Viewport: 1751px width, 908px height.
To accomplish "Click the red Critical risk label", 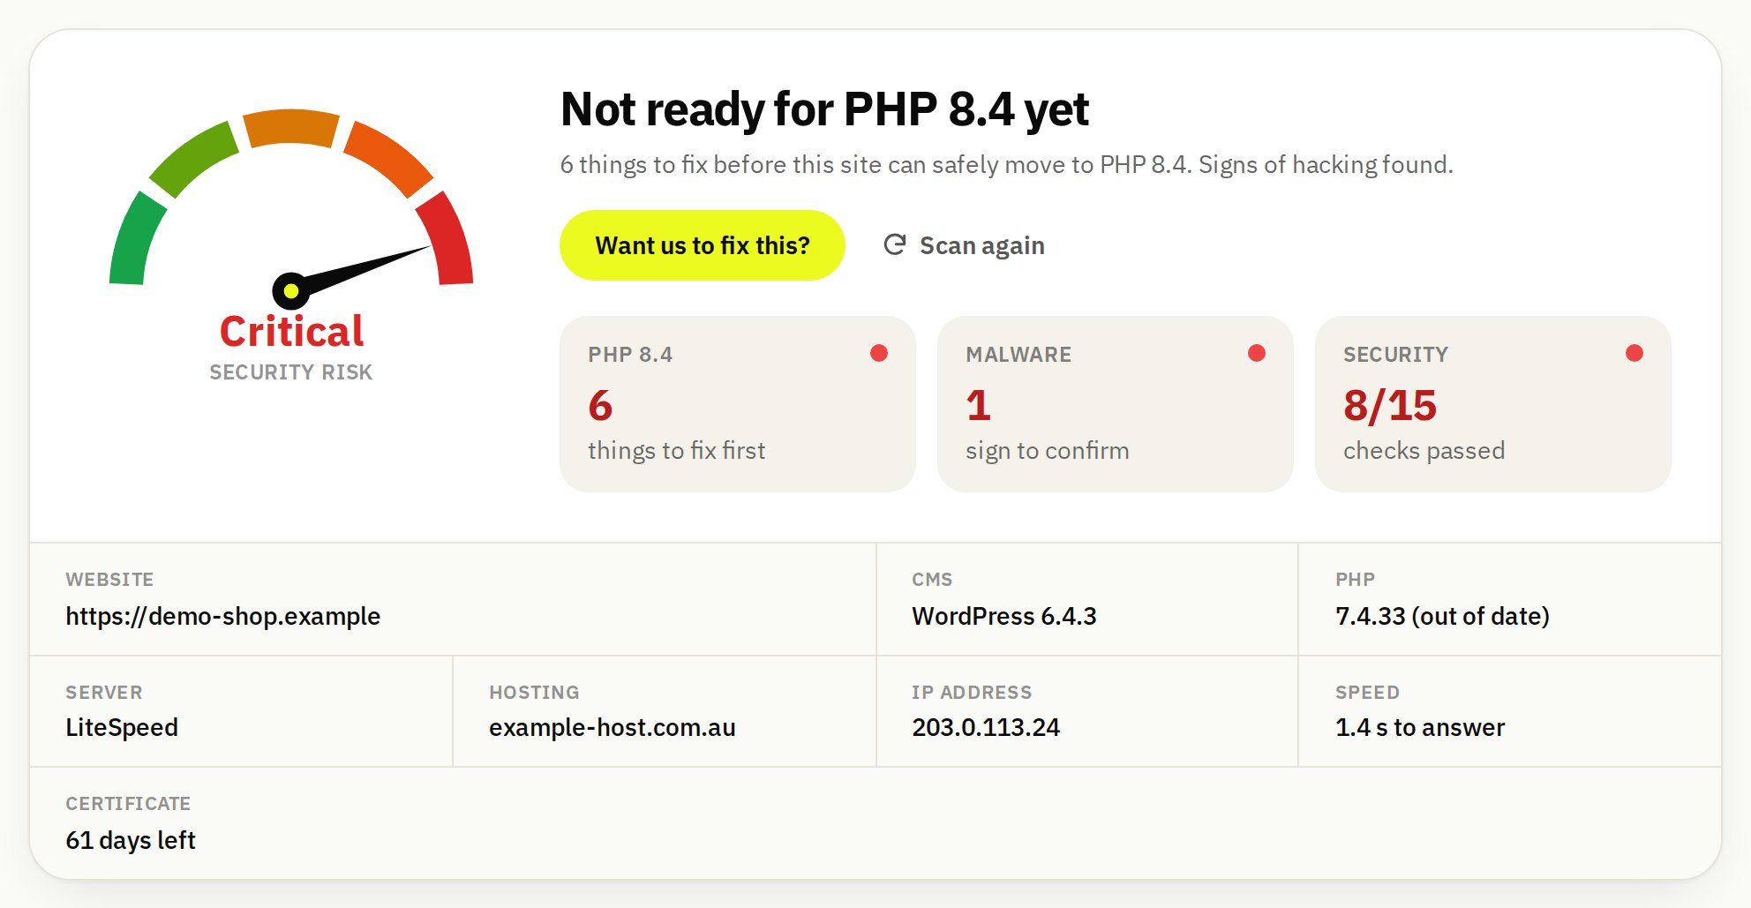I will click(291, 332).
